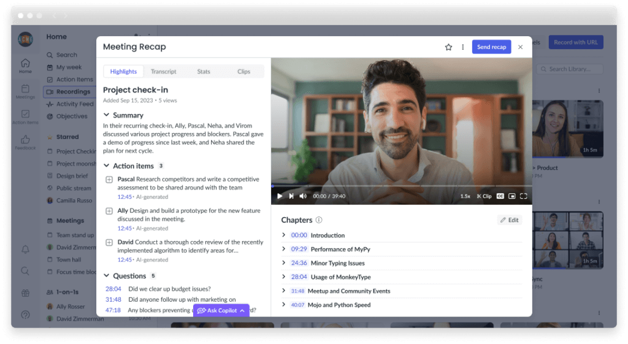Open the gift icon in left rail
This screenshot has width=628, height=344.
25,293
